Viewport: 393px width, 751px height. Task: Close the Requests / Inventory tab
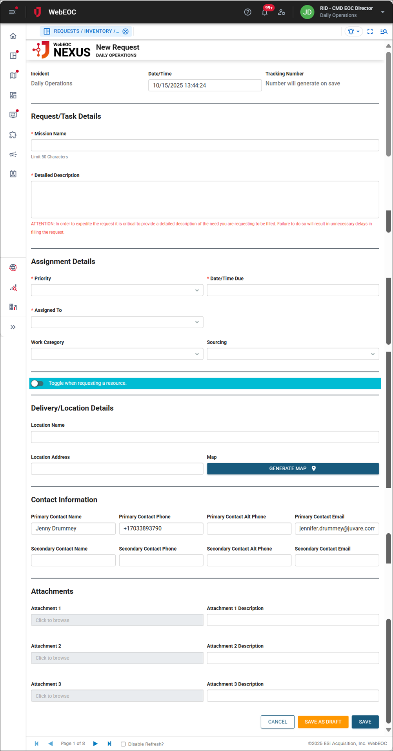[126, 31]
